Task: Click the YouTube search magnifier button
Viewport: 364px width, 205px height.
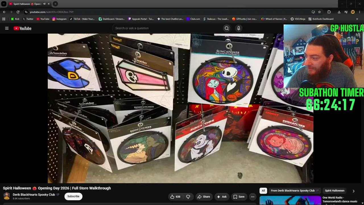Action: (227, 28)
